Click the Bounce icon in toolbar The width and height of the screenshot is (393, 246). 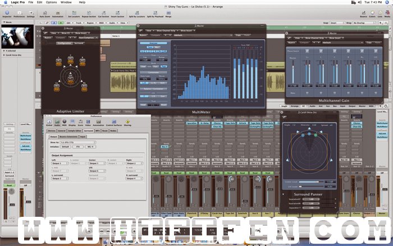click(x=363, y=13)
